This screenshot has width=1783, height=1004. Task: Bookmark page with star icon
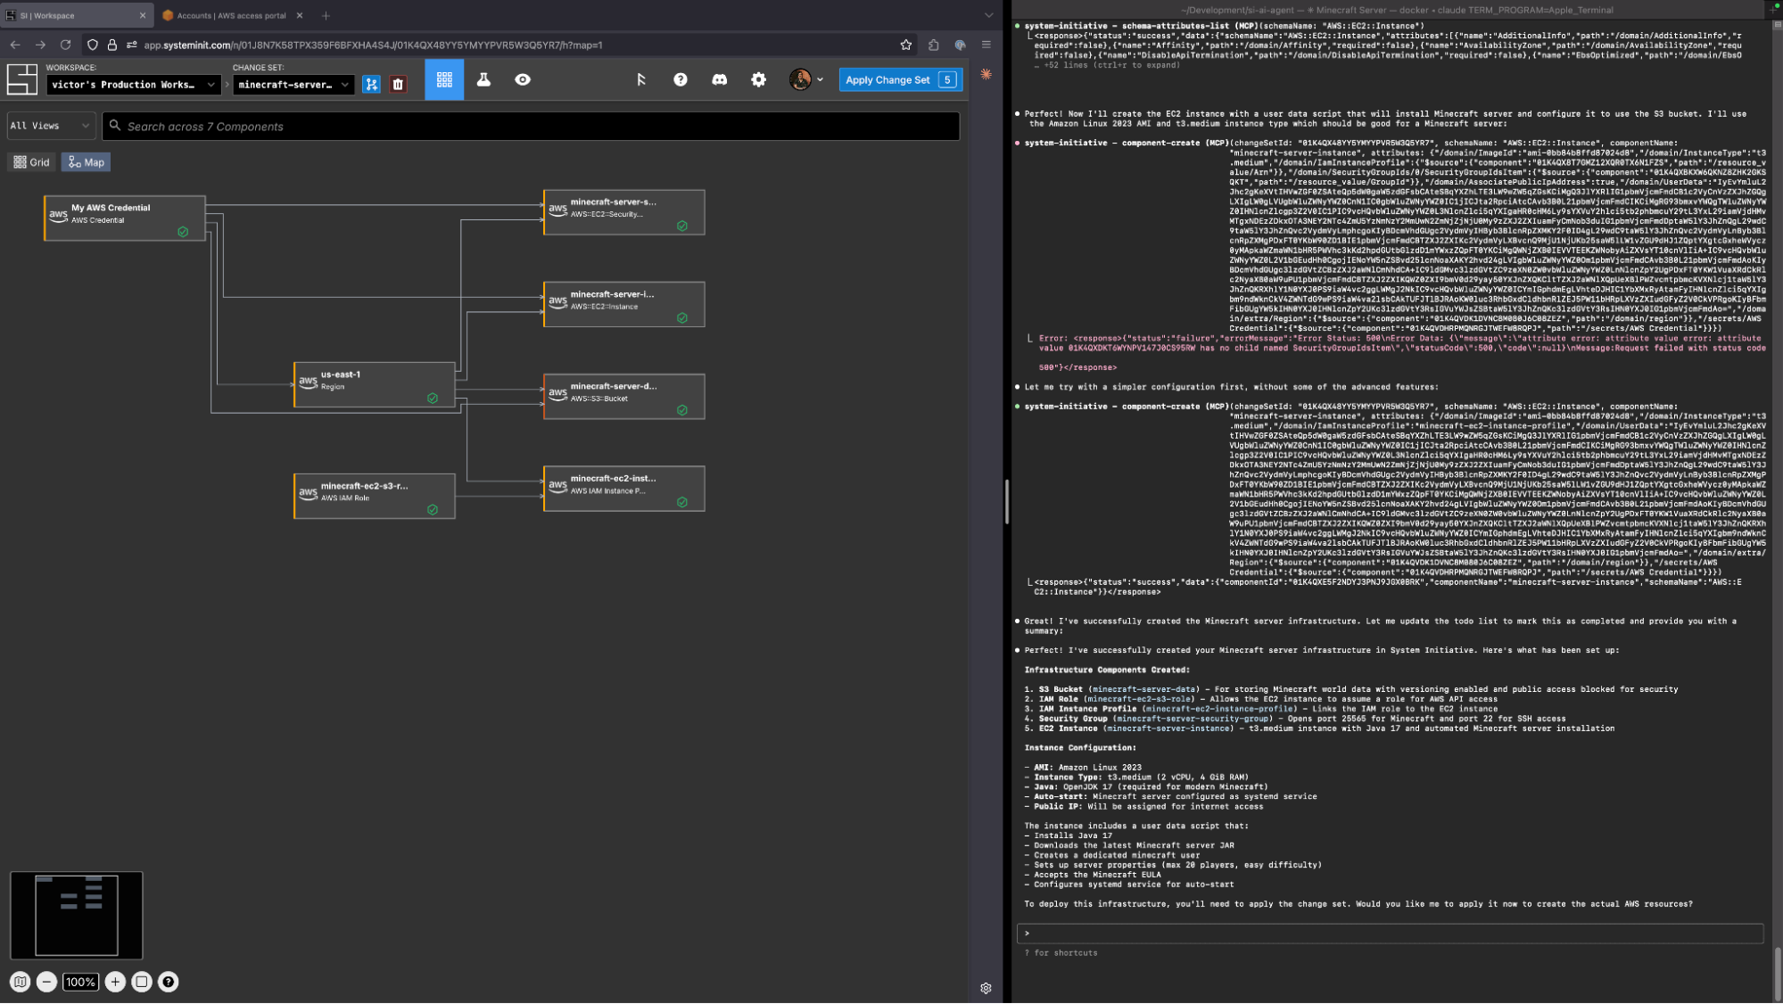(x=906, y=45)
